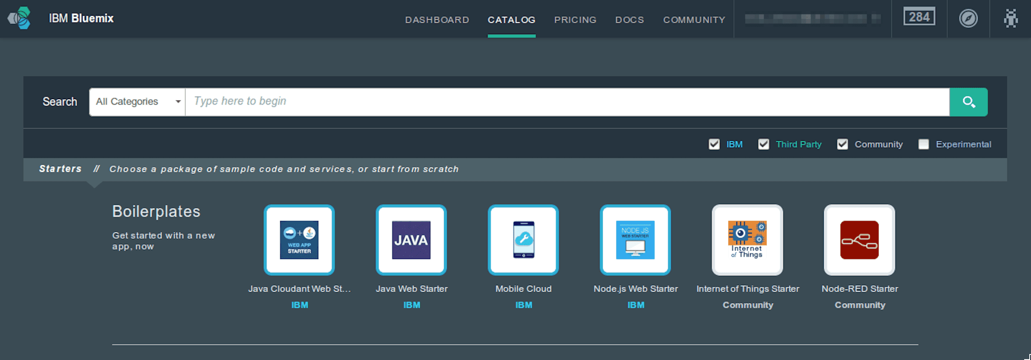The height and width of the screenshot is (360, 1031).
Task: Open the Java Cloudant Web Starter boilerplate icon
Action: click(x=299, y=240)
